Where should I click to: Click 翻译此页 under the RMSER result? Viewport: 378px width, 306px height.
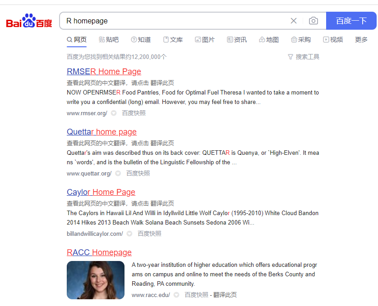[162, 83]
